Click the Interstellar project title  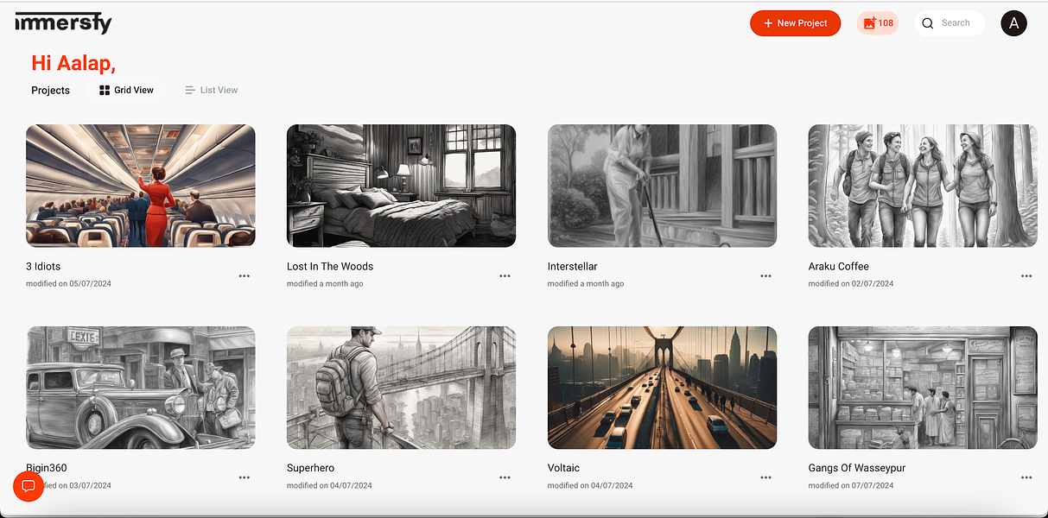coord(573,266)
